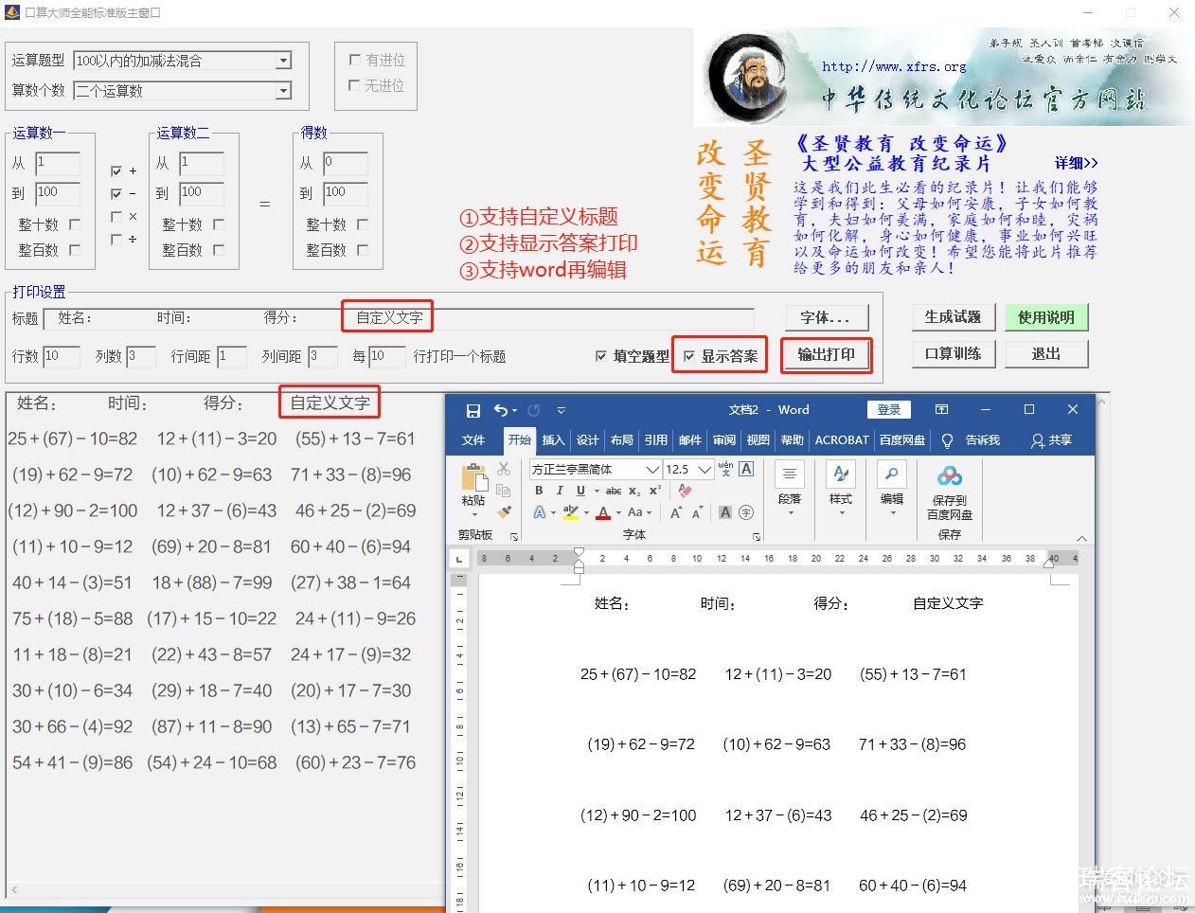Click the 详细>> link in the banner

point(1076,163)
